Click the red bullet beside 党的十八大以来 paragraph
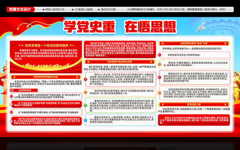240x150 pixels. click(85, 80)
